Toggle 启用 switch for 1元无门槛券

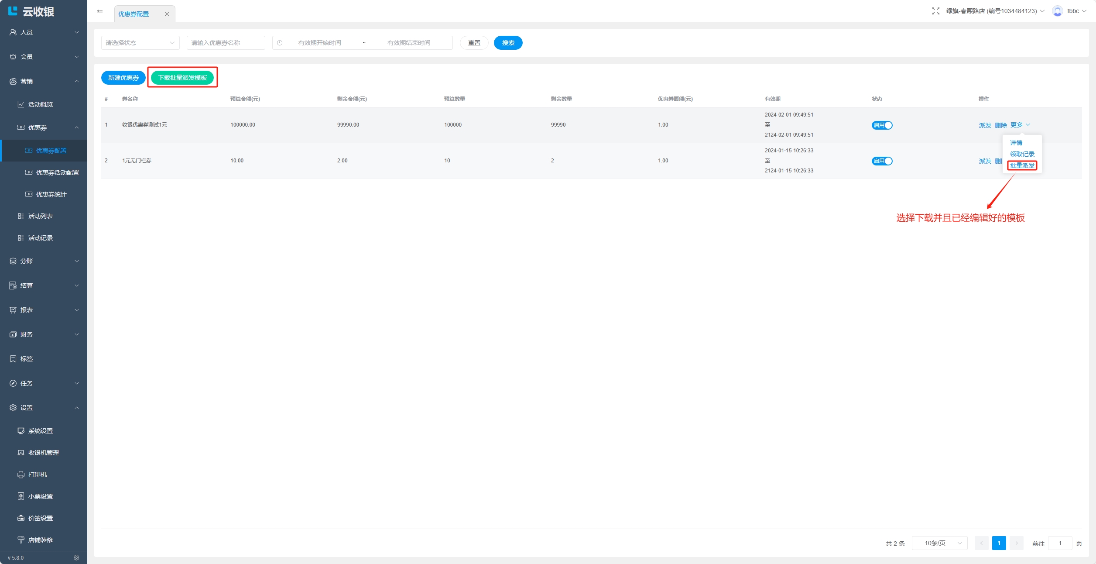point(882,161)
